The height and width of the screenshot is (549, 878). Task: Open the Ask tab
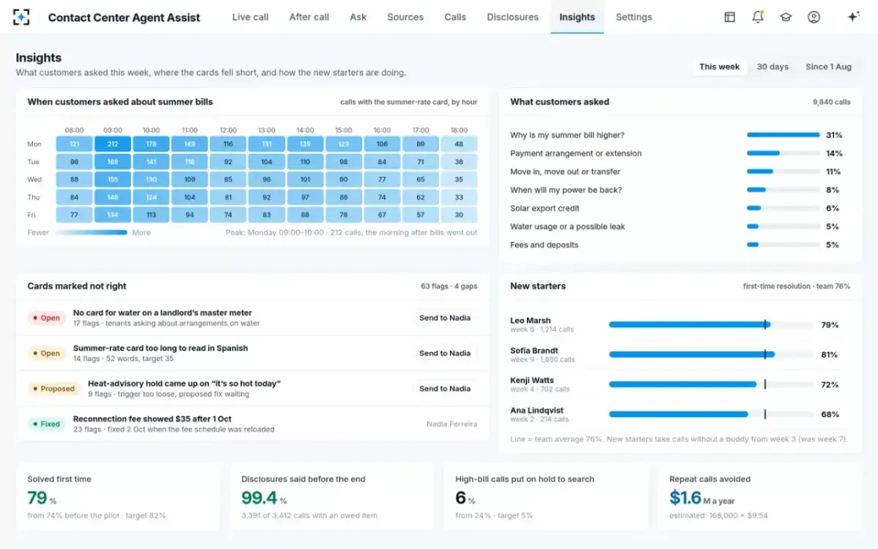point(358,17)
